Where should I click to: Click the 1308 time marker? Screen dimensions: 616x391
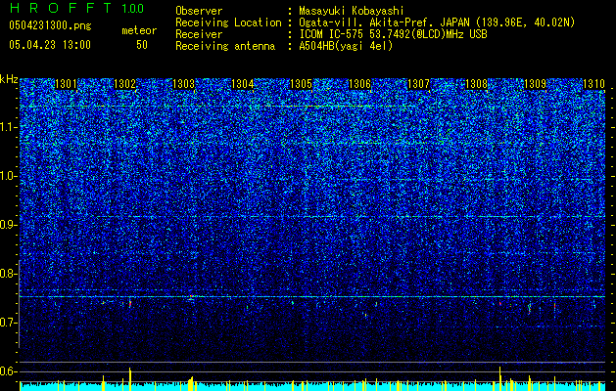pyautogui.click(x=477, y=84)
